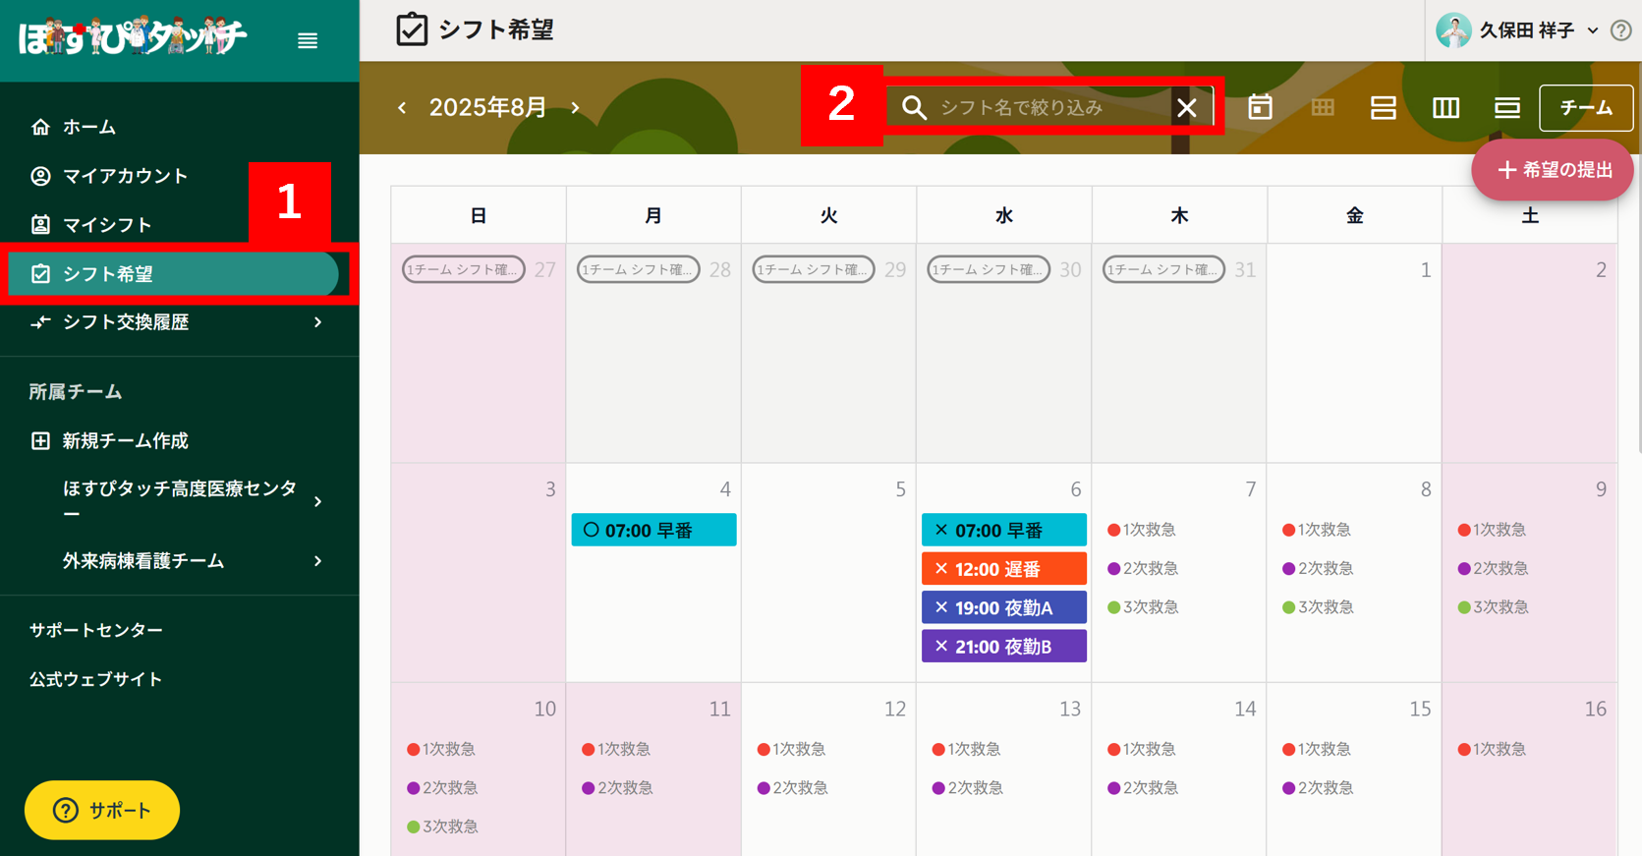The width and height of the screenshot is (1642, 856).
Task: Click 21:00 夜勤B shift on August 6
Action: [1004, 647]
